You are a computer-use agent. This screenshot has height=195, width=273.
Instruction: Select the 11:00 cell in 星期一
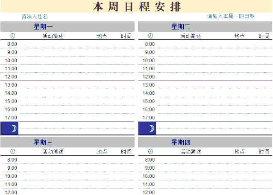(x=11, y=69)
